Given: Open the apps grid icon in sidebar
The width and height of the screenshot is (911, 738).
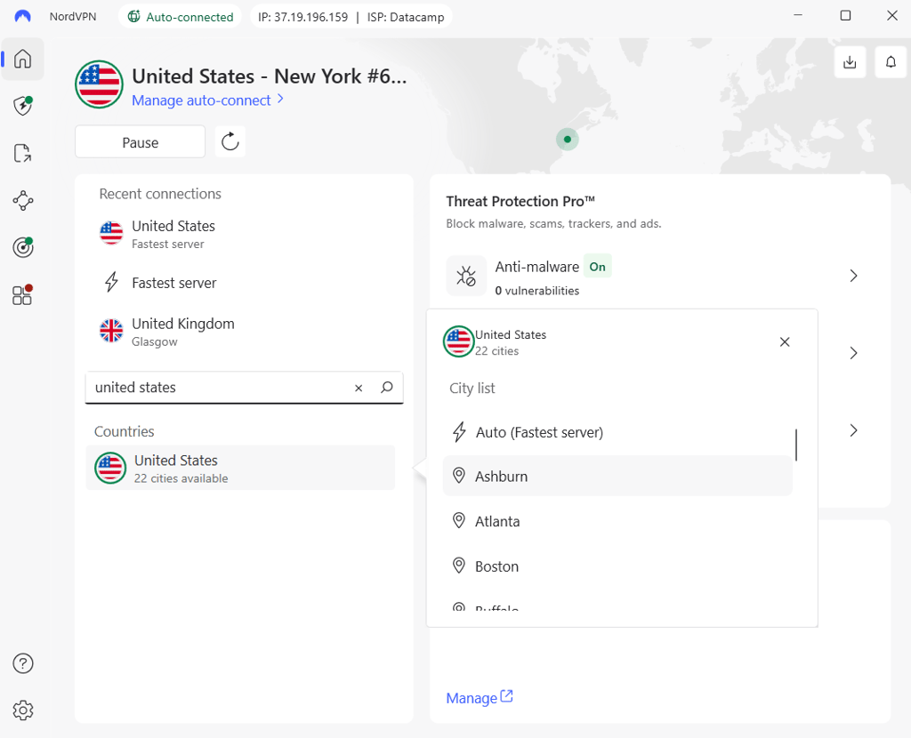Looking at the screenshot, I should point(22,295).
